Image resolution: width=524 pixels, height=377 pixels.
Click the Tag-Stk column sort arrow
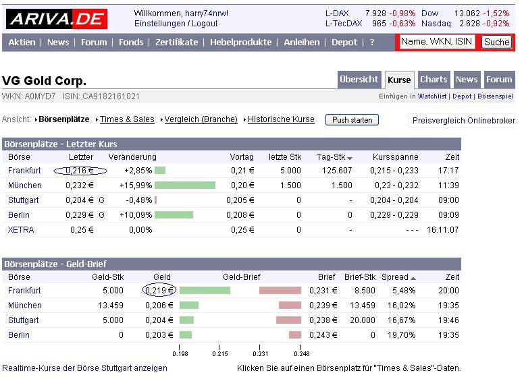point(350,158)
